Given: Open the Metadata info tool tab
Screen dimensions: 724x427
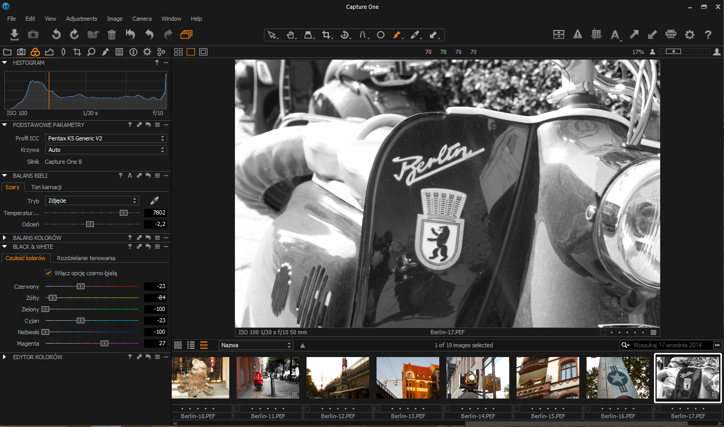Looking at the screenshot, I should [x=133, y=52].
